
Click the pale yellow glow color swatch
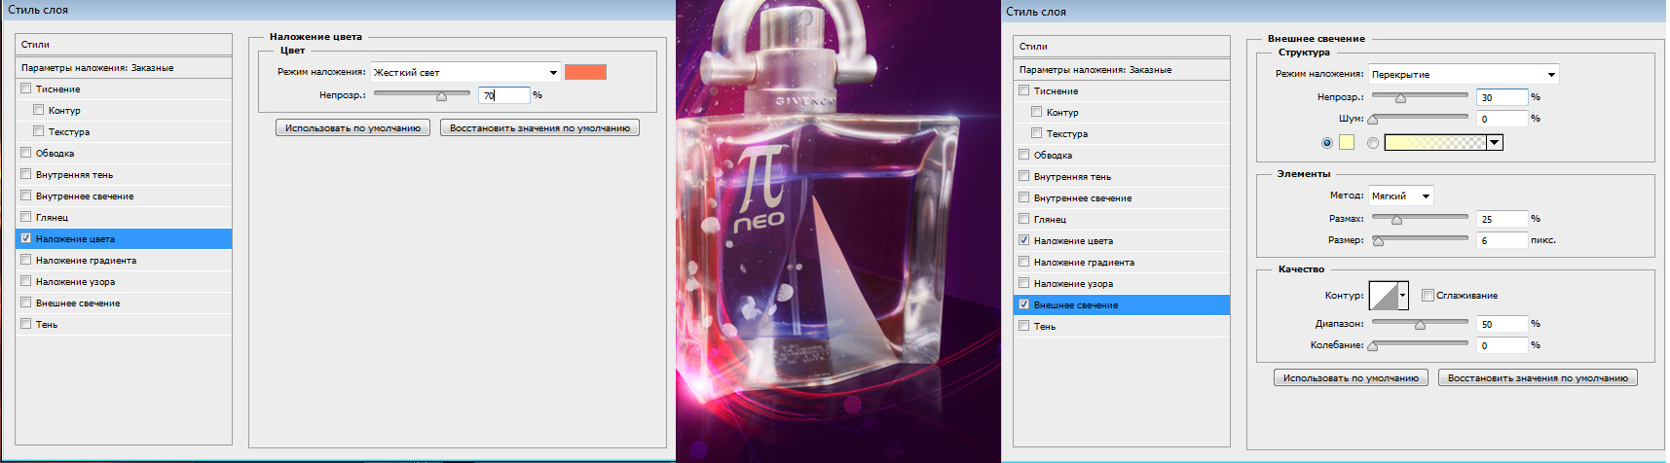pos(1347,142)
